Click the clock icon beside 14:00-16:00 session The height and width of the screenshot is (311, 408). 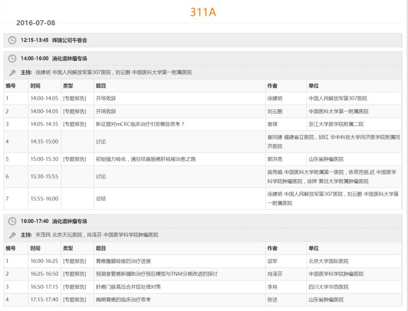12,58
